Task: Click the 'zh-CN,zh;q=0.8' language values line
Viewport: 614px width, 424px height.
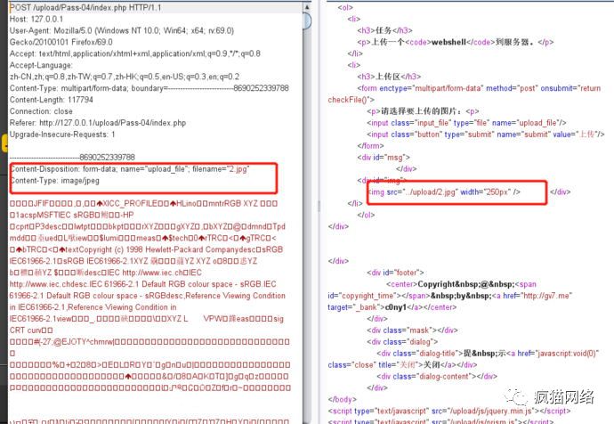Action: coord(125,77)
